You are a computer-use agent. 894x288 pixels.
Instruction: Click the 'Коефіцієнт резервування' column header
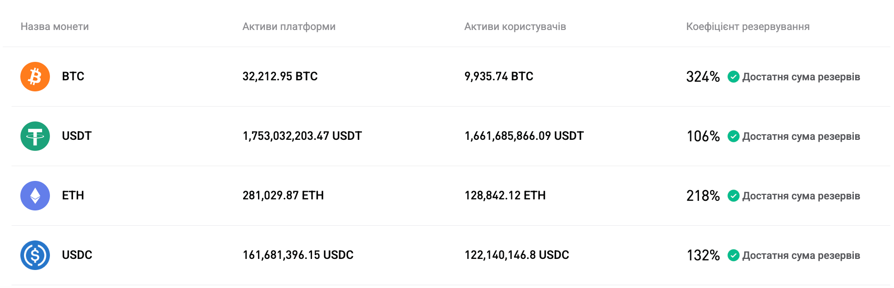(748, 27)
